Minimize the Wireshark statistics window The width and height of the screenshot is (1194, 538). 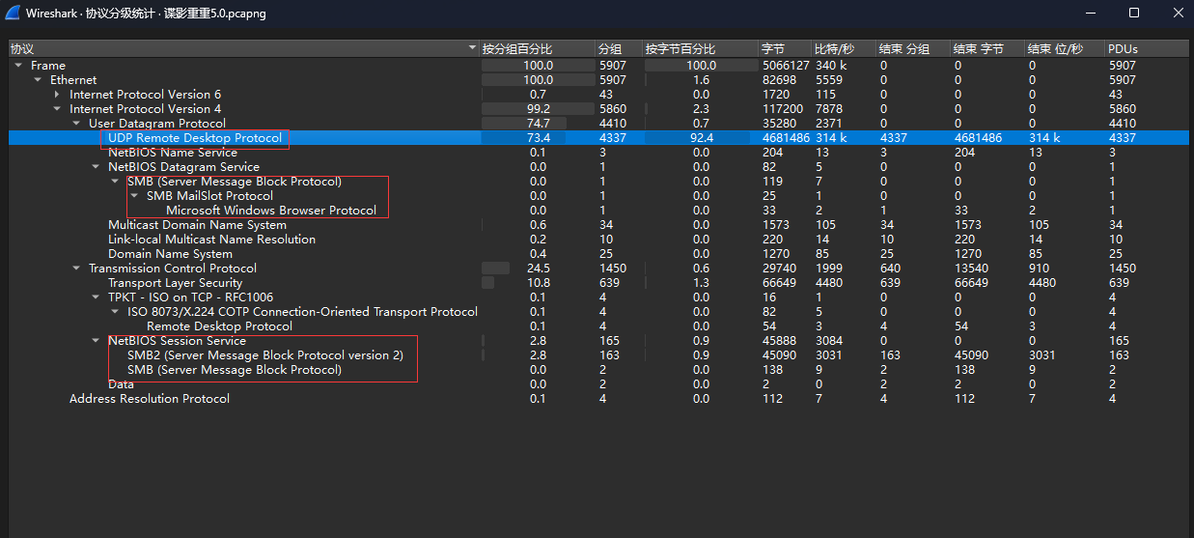click(x=1090, y=13)
